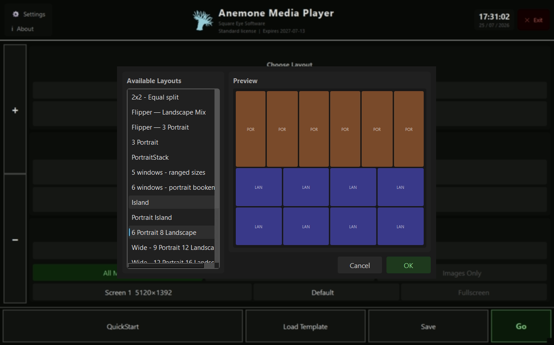The image size is (554, 345).
Task: Click the plus button on left panel
Action: click(15, 110)
